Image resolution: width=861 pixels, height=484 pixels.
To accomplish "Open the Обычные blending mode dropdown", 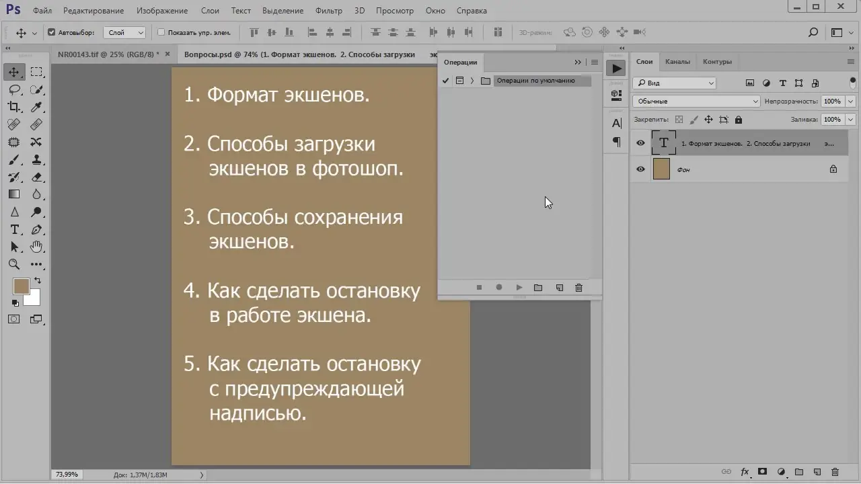I will point(696,101).
